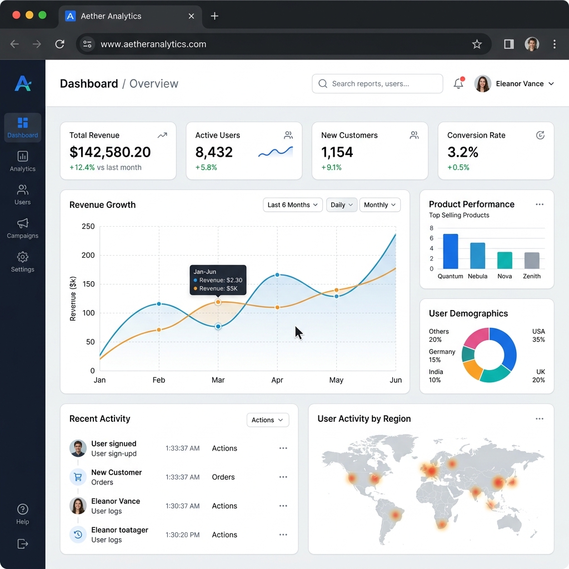This screenshot has height=569, width=569.
Task: Go to Users in the sidebar
Action: [22, 194]
